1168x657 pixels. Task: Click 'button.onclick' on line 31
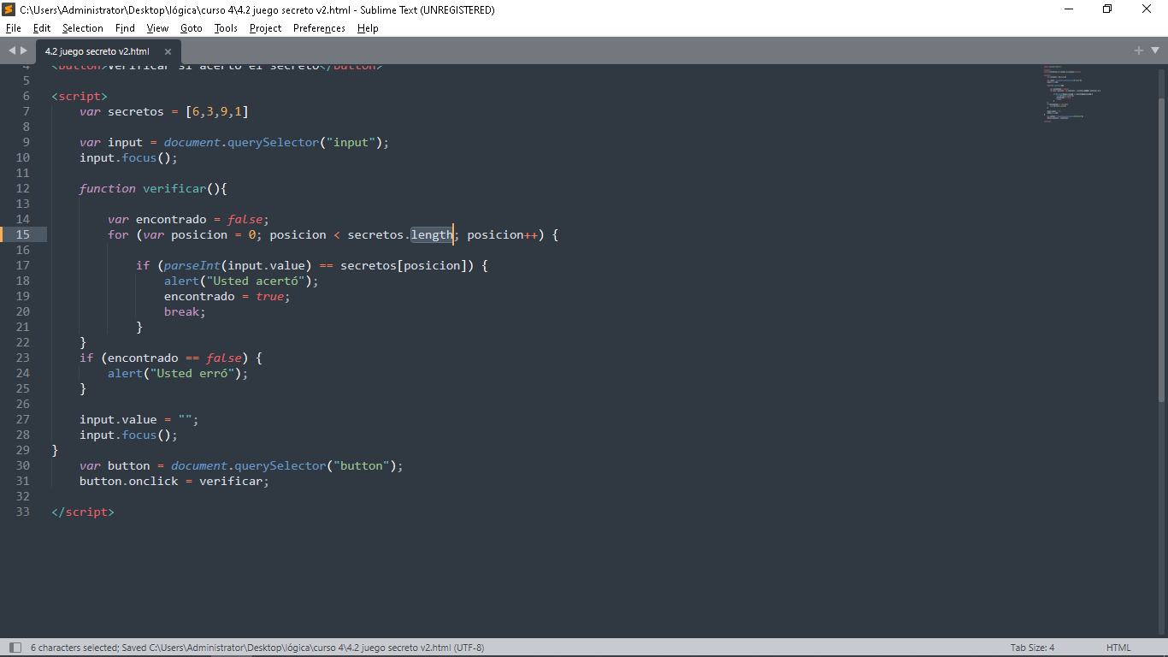tap(129, 481)
